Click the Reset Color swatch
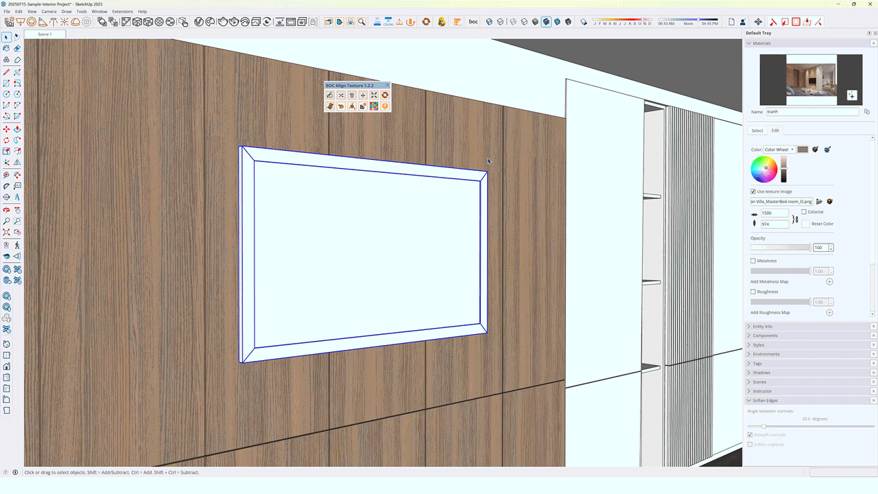This screenshot has width=878, height=494. (806, 224)
